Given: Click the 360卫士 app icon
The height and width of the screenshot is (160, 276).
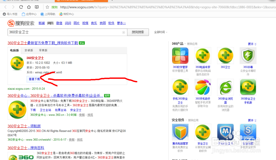Looking at the screenshot, I should pos(225,56).
